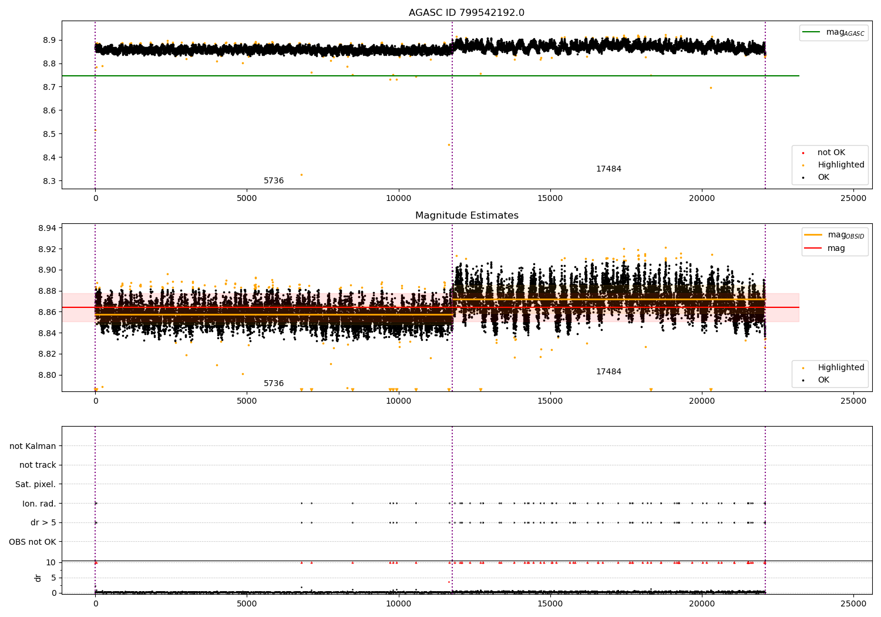Click x-tick '25000' under bottom plot
881x617 pixels.
point(853,604)
